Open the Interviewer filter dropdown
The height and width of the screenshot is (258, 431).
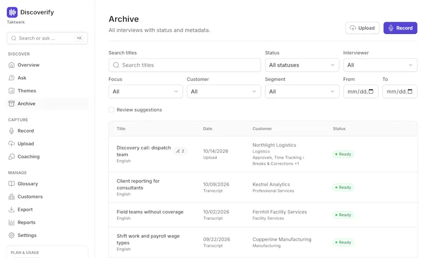coord(380,65)
